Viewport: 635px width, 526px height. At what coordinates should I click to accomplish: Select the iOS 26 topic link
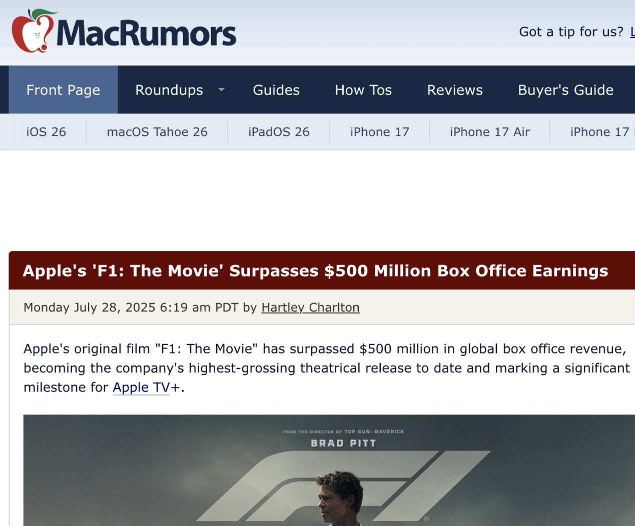[x=46, y=132]
